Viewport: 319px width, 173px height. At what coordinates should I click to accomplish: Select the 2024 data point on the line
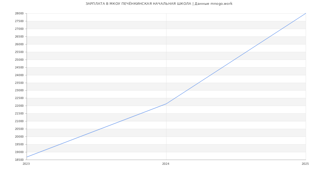point(166,104)
